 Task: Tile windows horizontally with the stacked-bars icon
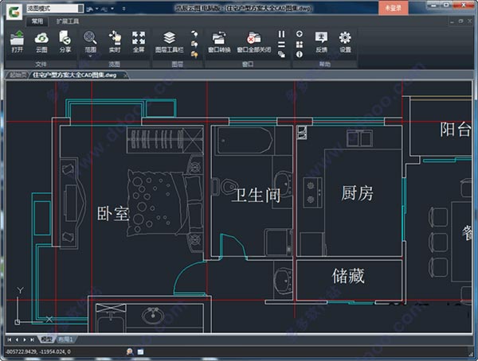pyautogui.click(x=282, y=45)
